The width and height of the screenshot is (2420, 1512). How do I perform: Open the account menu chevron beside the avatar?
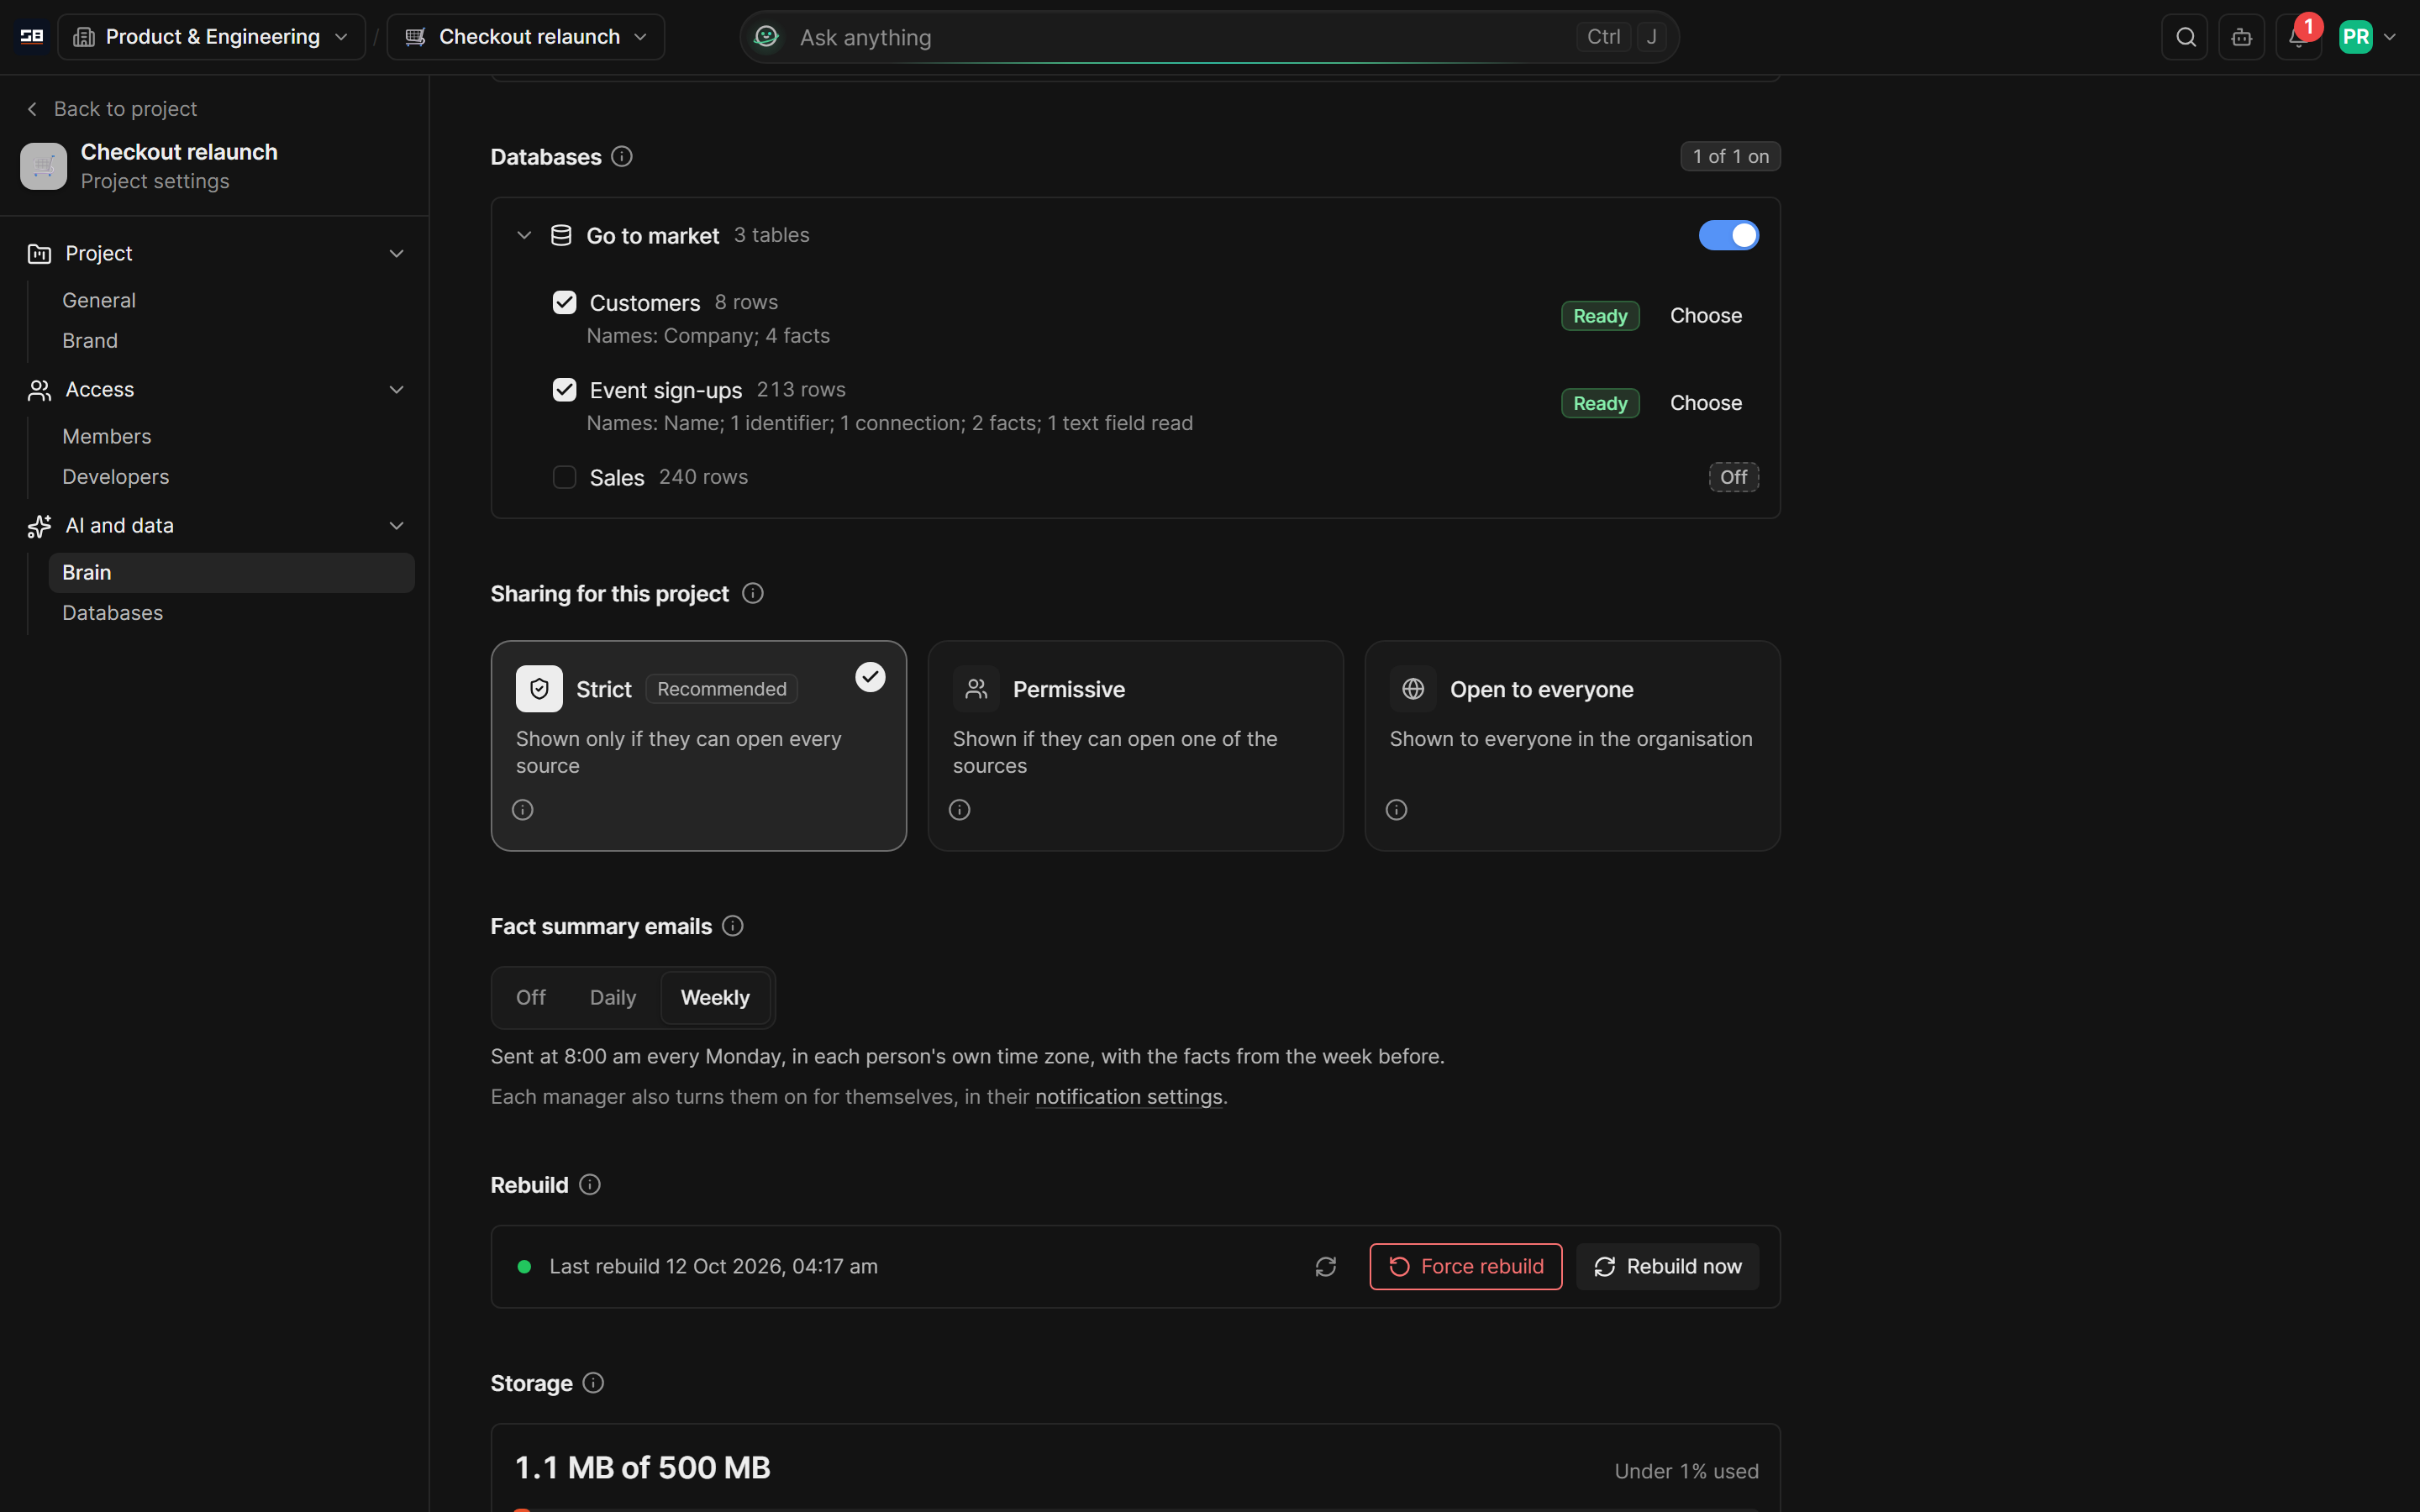click(2390, 37)
